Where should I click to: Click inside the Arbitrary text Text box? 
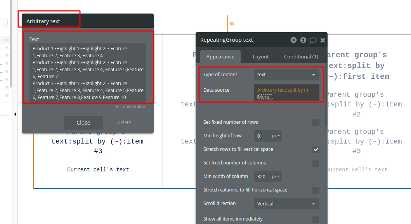click(x=88, y=73)
